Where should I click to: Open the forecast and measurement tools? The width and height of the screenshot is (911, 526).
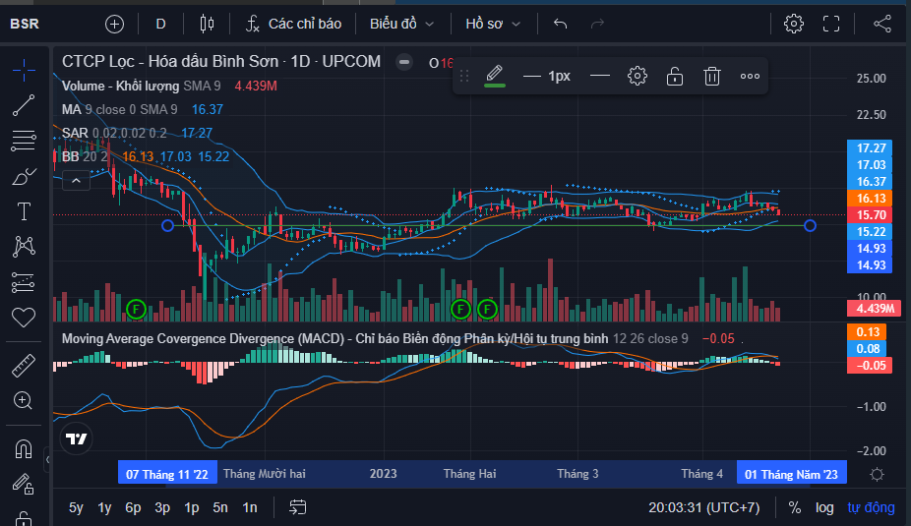tap(24, 282)
